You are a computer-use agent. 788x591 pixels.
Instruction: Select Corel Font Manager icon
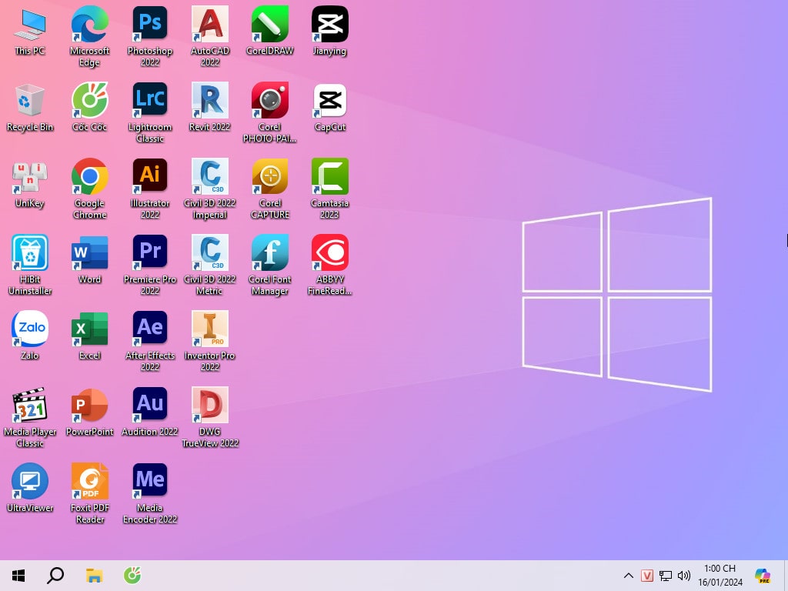click(270, 265)
